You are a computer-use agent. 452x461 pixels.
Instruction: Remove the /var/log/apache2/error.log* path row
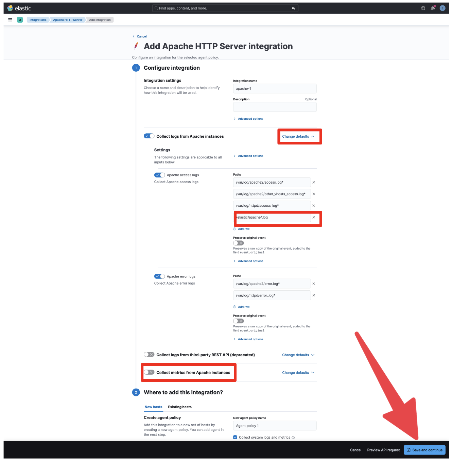pyautogui.click(x=314, y=284)
